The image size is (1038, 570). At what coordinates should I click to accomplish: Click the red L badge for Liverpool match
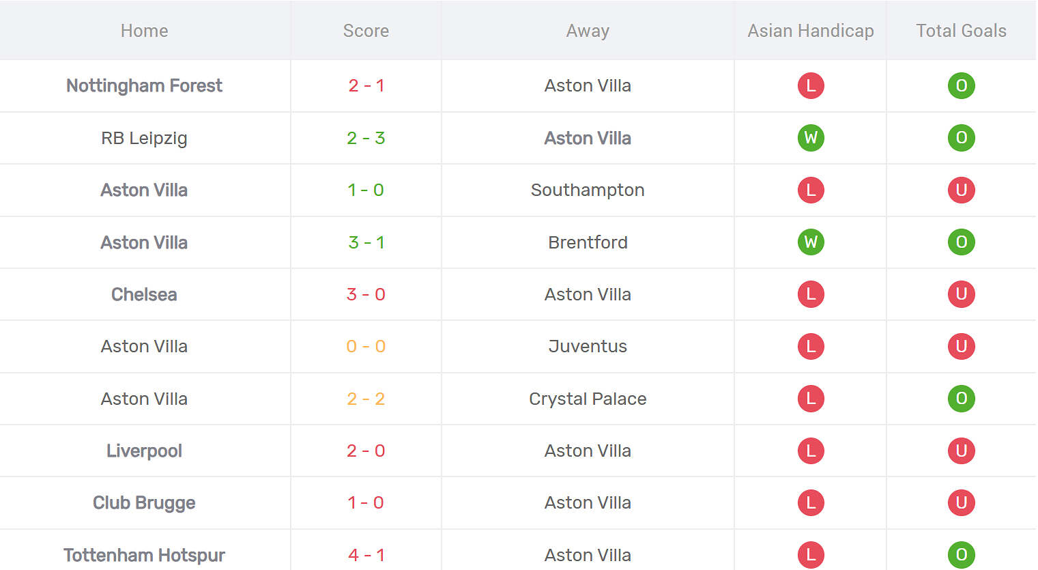811,451
